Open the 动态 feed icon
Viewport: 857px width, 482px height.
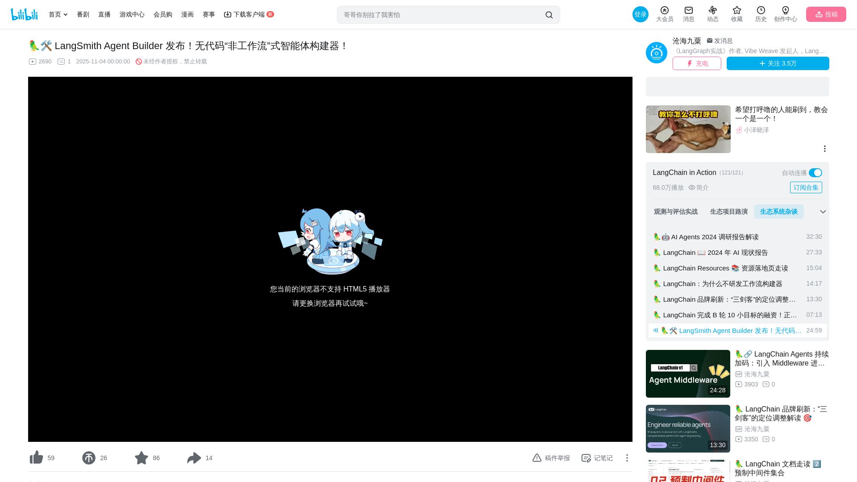tap(713, 10)
